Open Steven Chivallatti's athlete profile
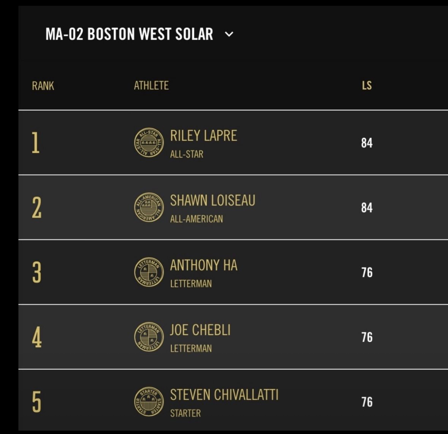The width and height of the screenshot is (448, 434). tap(224, 395)
